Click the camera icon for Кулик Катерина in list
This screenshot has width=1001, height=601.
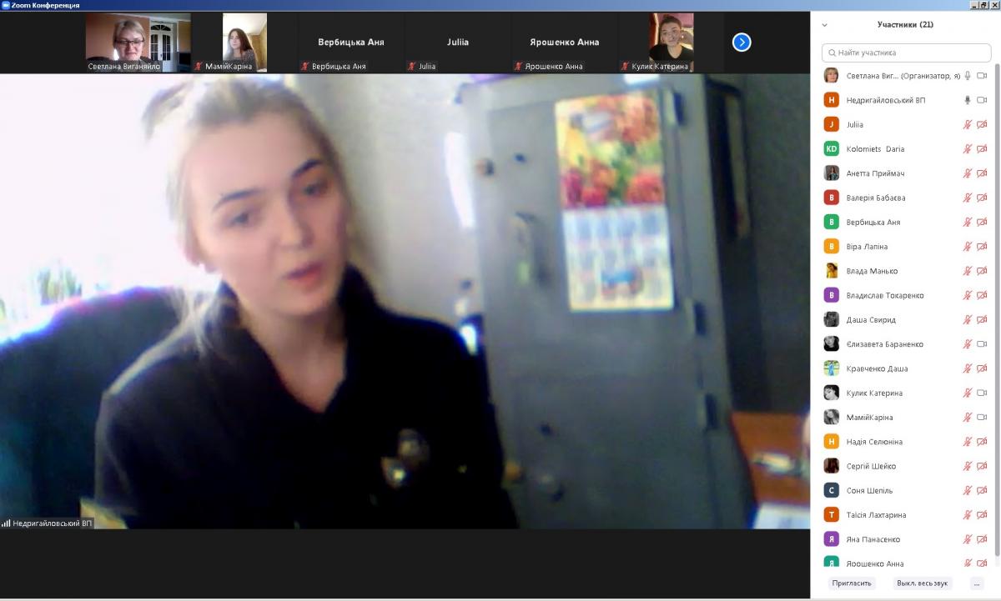click(982, 393)
